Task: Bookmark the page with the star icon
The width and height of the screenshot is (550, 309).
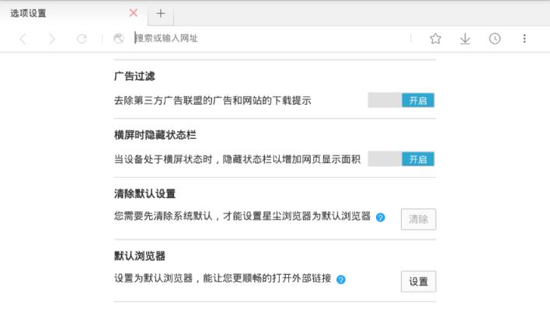Action: click(x=435, y=39)
